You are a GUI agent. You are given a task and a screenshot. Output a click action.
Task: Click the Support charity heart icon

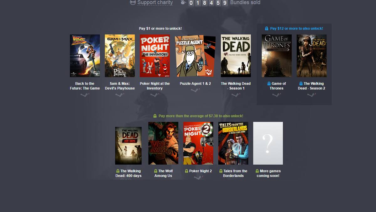[133, 2]
